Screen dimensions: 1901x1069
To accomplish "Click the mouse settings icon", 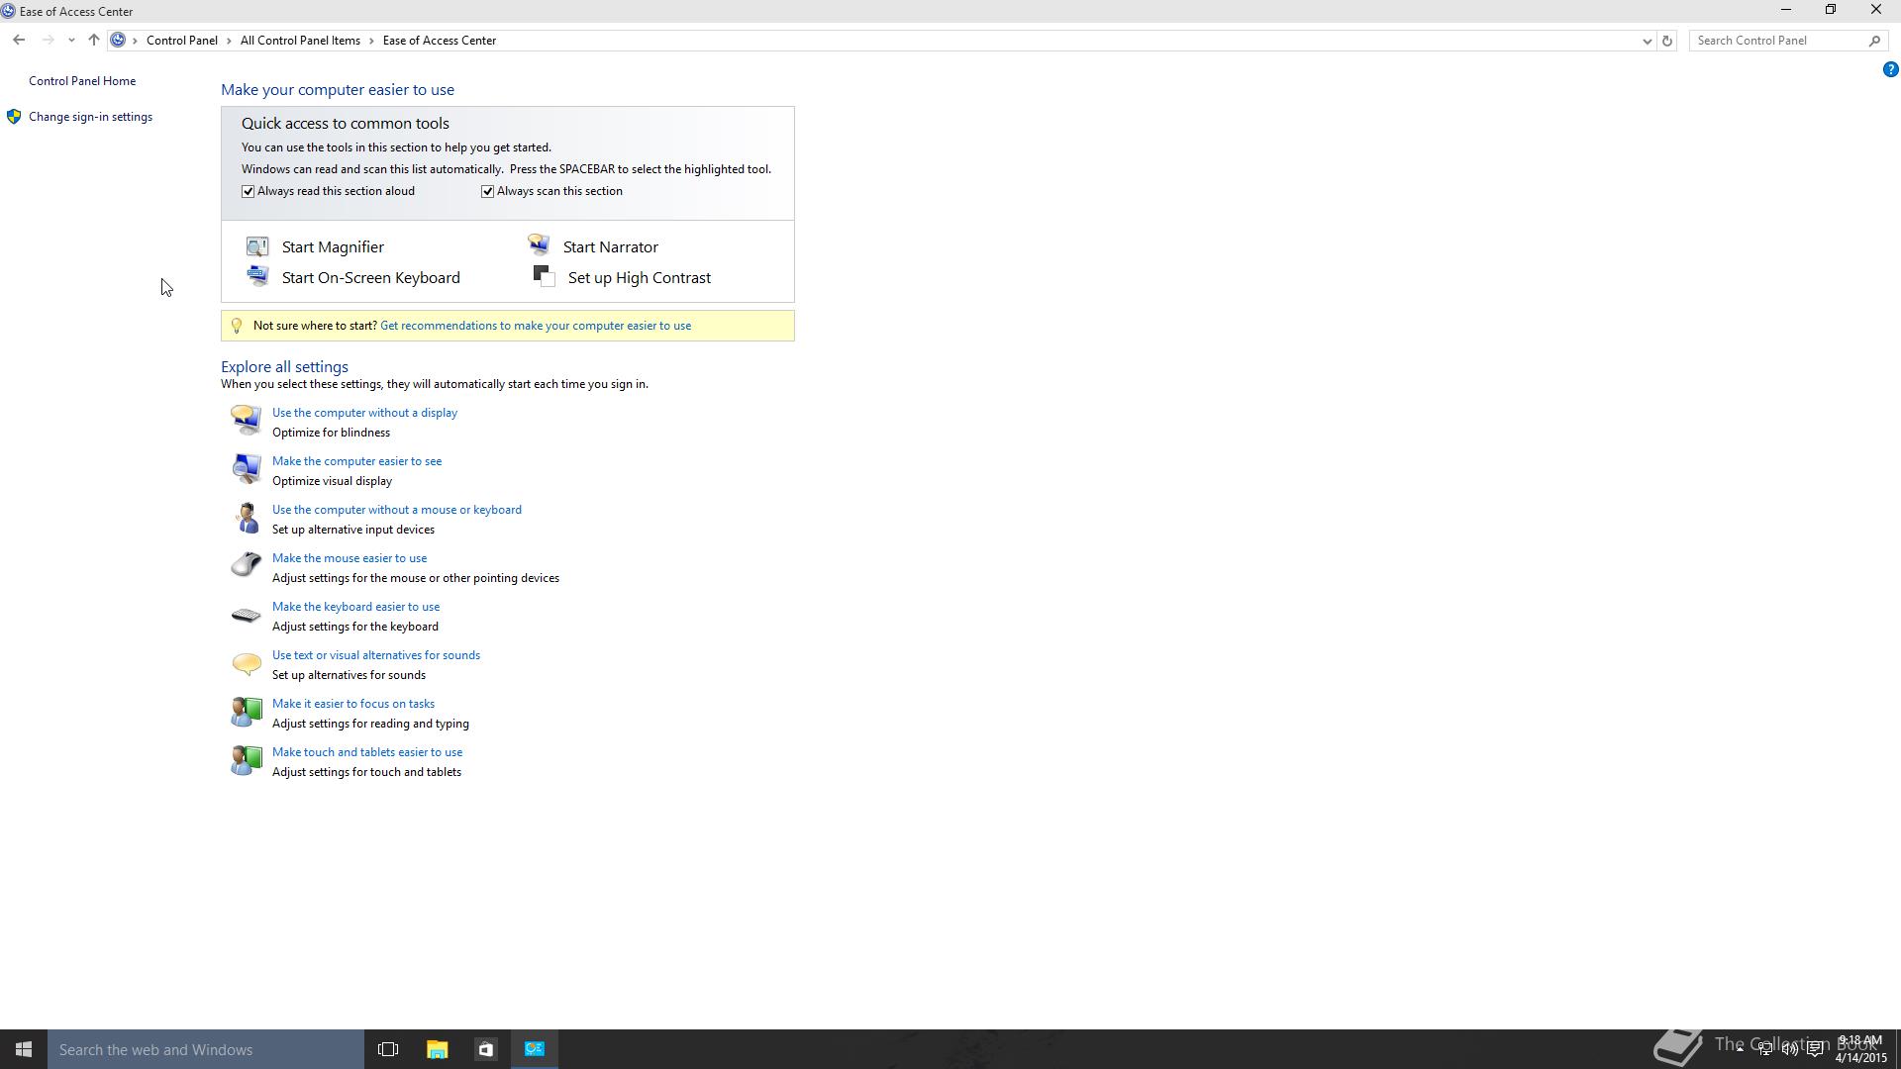I will tap(246, 565).
